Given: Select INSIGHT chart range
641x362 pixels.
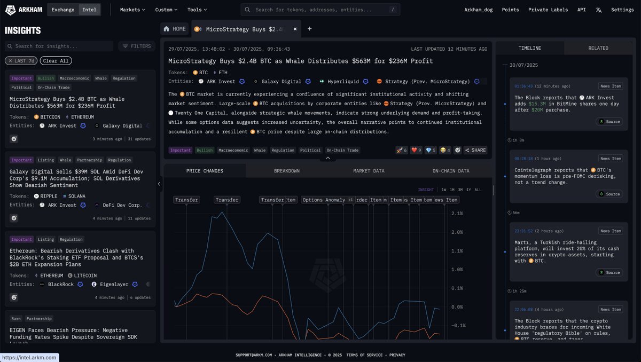Looking at the screenshot, I should tap(426, 190).
